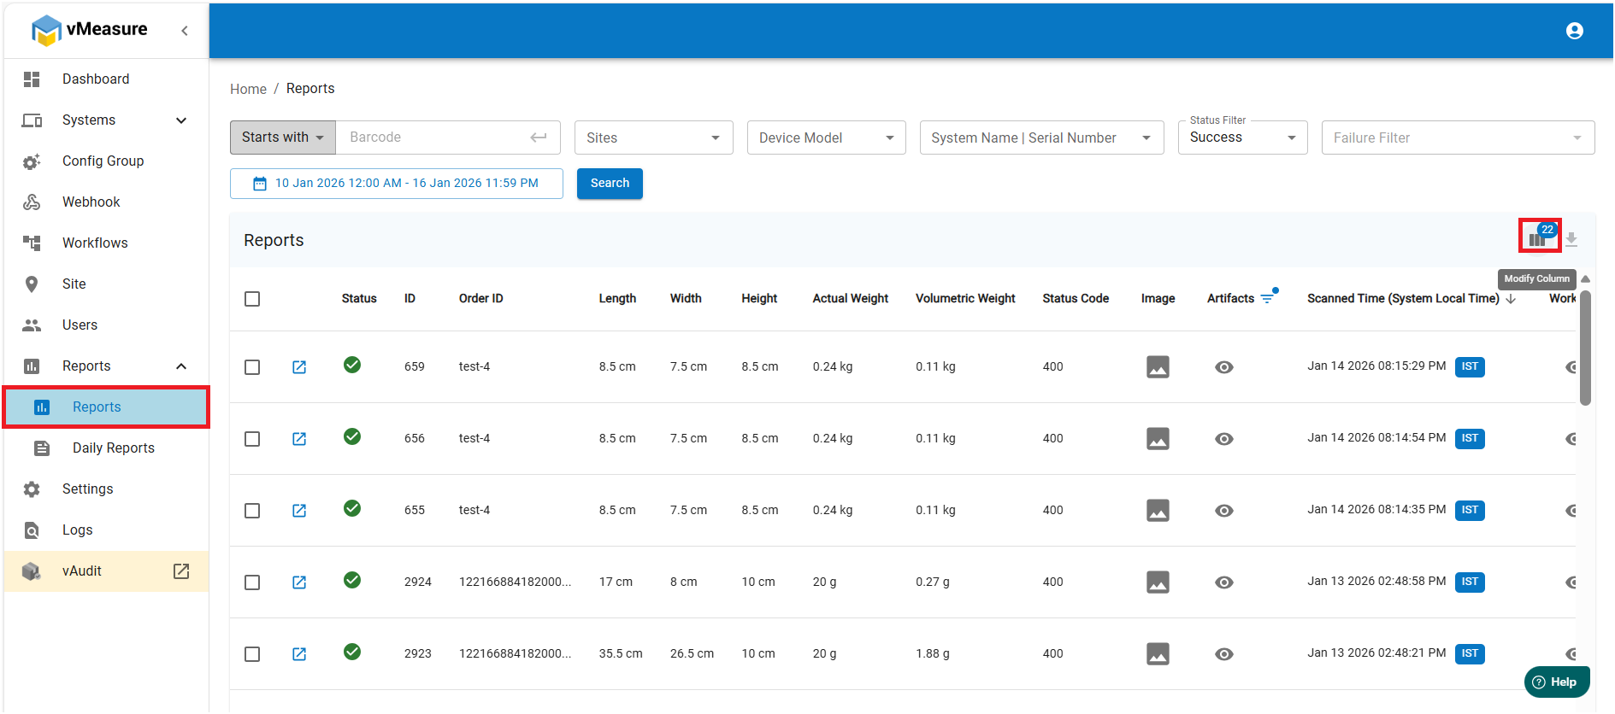The height and width of the screenshot is (714, 1615).
Task: Go to Daily Reports in sidebar
Action: (113, 448)
